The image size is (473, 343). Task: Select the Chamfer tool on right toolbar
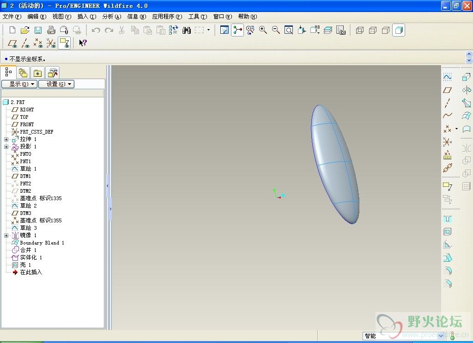point(448,283)
